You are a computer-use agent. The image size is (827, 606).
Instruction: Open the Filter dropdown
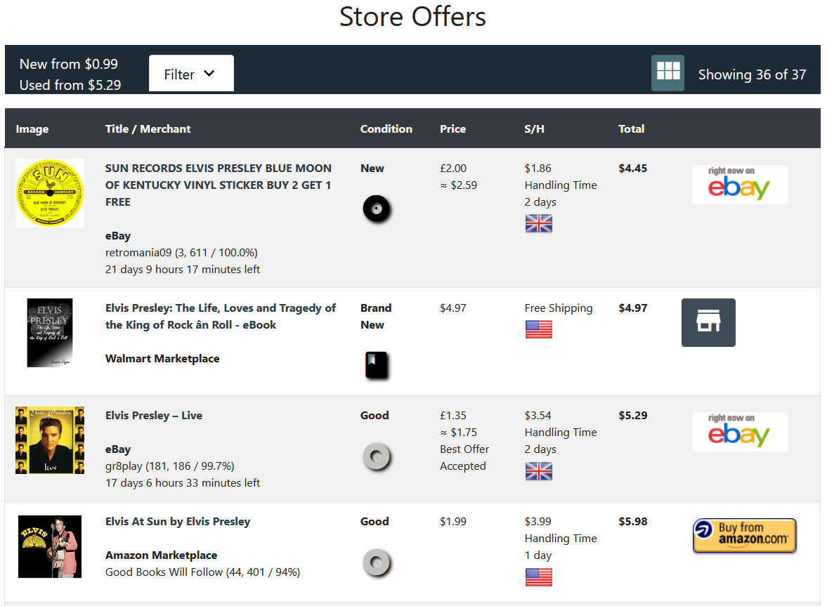[x=190, y=74]
